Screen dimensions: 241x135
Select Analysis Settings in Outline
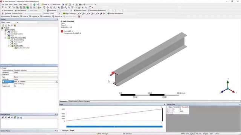point(19,40)
